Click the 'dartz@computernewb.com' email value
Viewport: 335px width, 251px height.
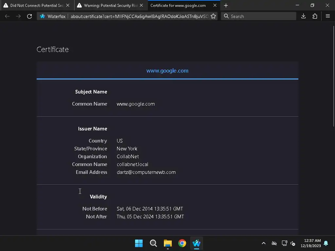coord(146,172)
